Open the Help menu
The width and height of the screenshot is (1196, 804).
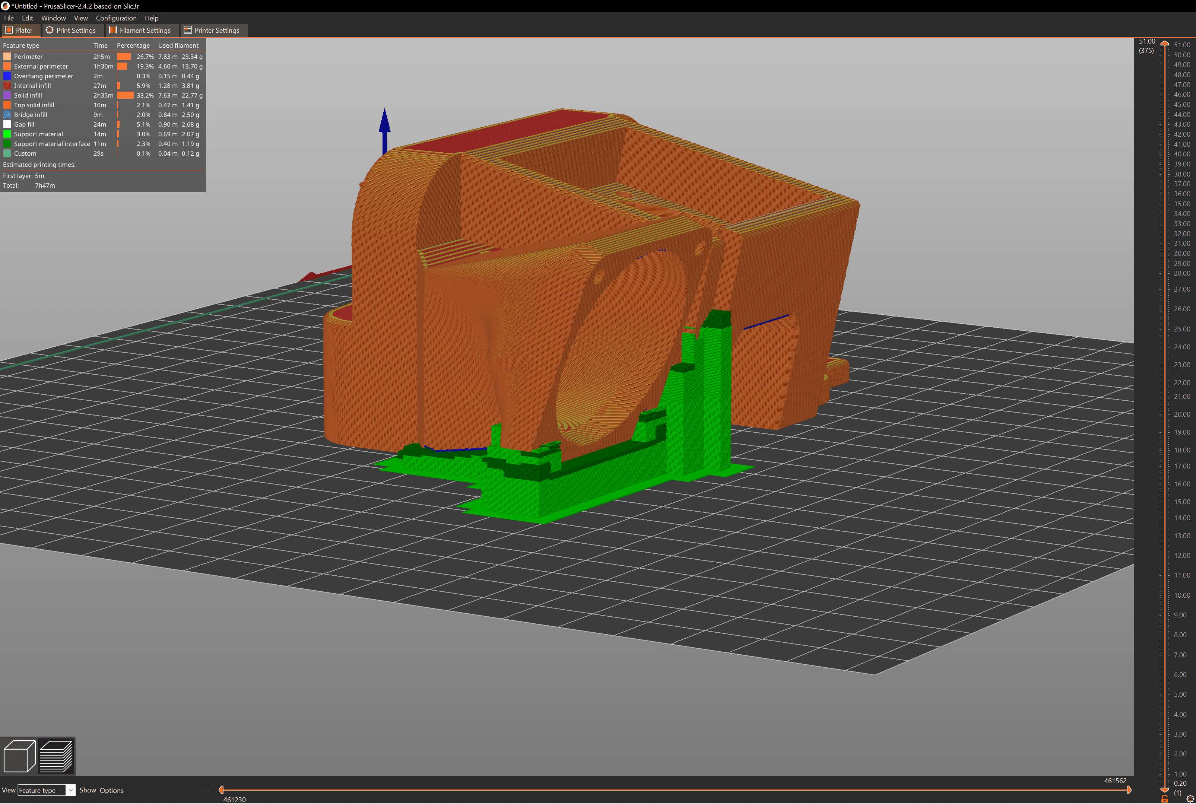click(151, 18)
